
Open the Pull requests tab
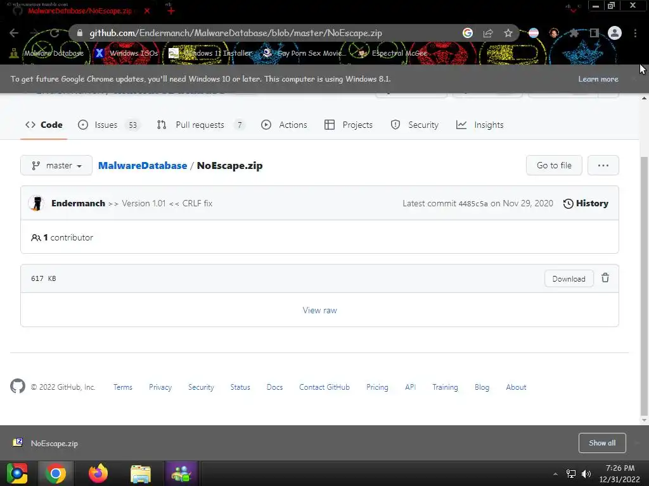(201, 125)
